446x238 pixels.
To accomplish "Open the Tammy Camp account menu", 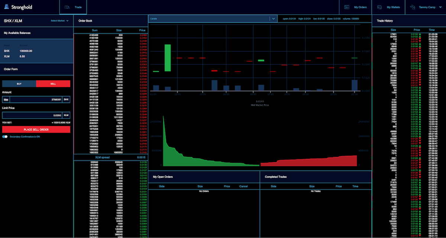I will pyautogui.click(x=426, y=7).
